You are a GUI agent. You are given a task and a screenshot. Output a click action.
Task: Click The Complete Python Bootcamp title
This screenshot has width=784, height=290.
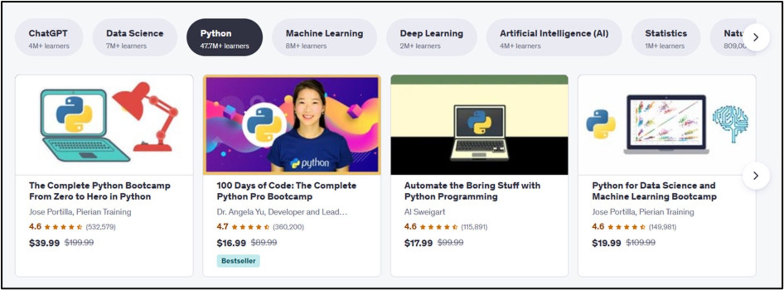[x=100, y=191]
